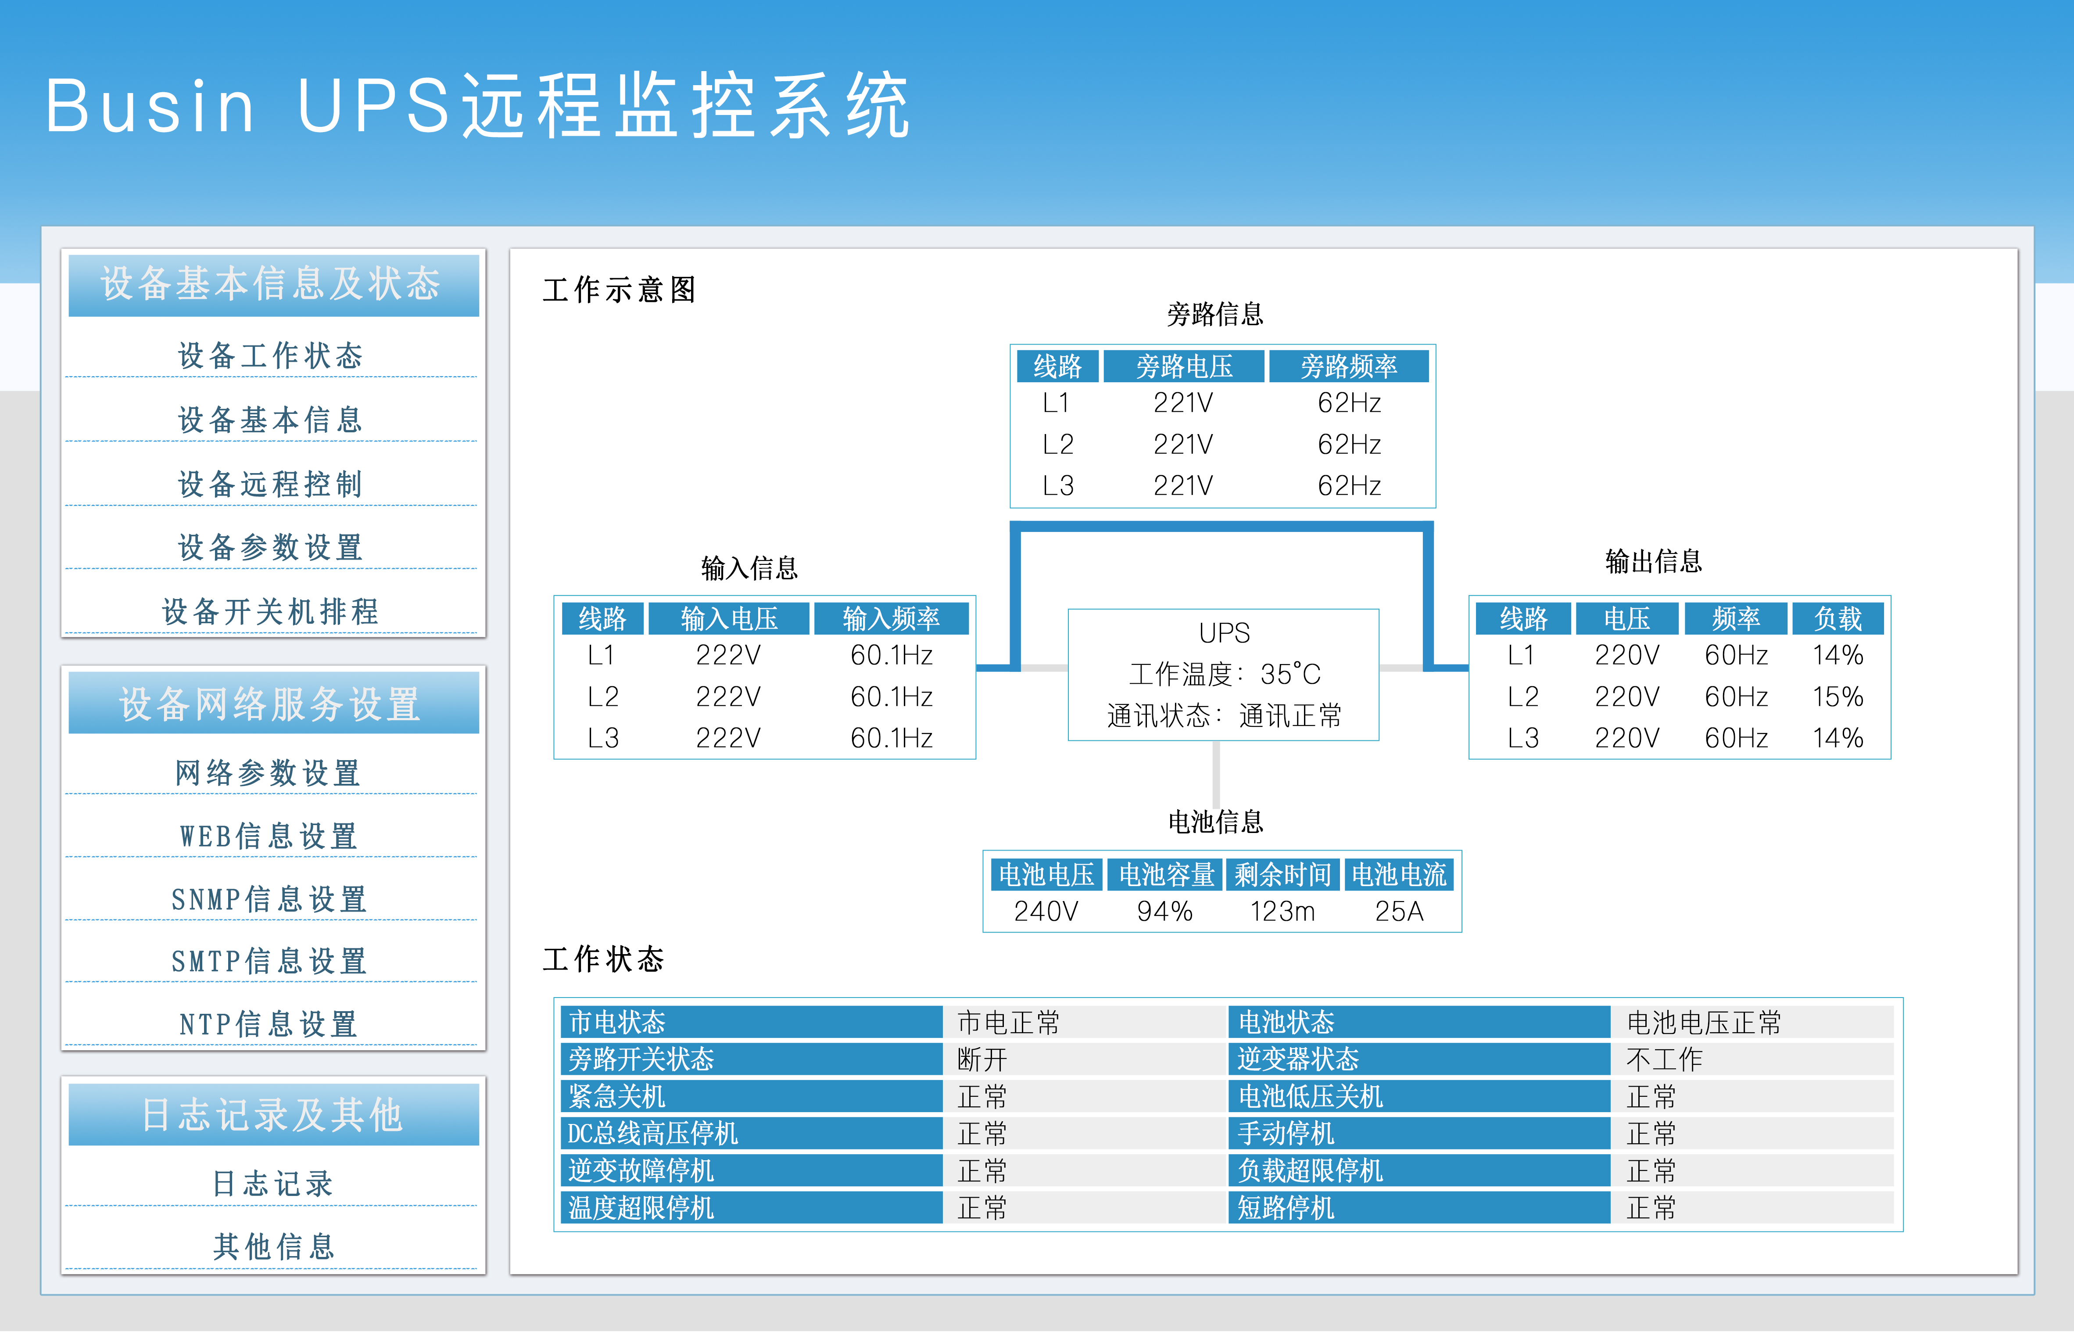Select 设备基本信息 in sidebar
This screenshot has width=2074, height=1332.
click(x=271, y=420)
